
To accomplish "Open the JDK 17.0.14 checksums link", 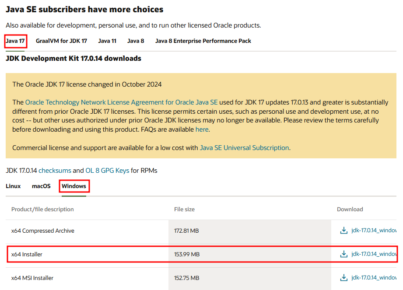I will [55, 171].
